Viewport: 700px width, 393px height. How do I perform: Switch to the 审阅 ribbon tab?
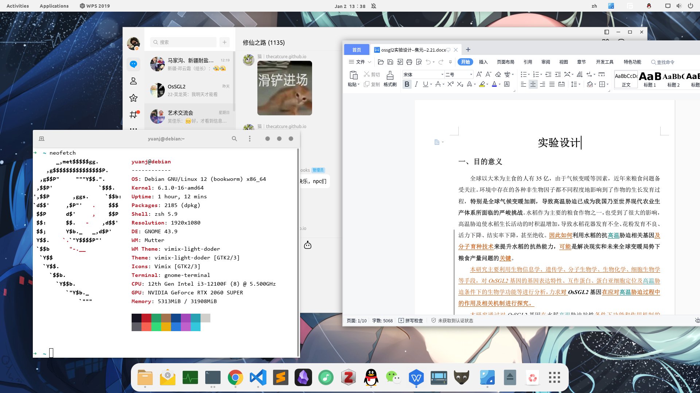(x=545, y=62)
